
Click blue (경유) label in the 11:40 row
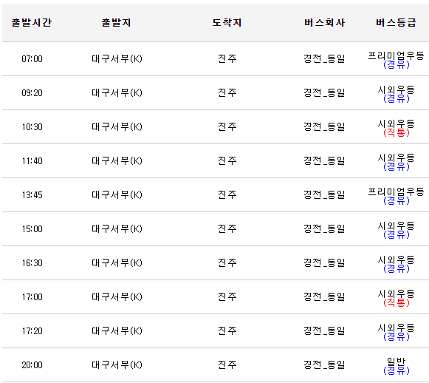[x=397, y=167]
